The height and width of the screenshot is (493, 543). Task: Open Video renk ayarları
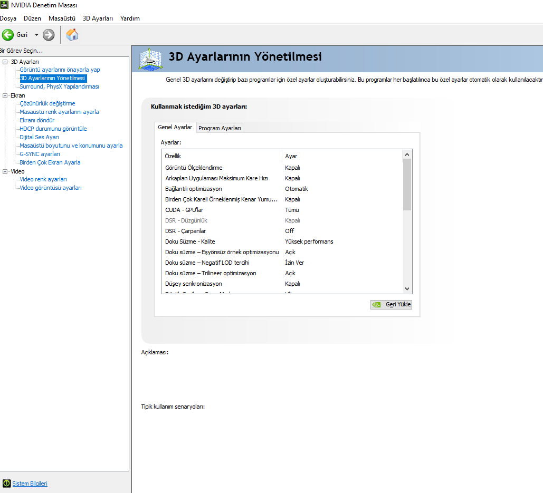(x=43, y=179)
